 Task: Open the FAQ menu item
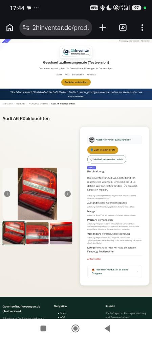[67, 75]
